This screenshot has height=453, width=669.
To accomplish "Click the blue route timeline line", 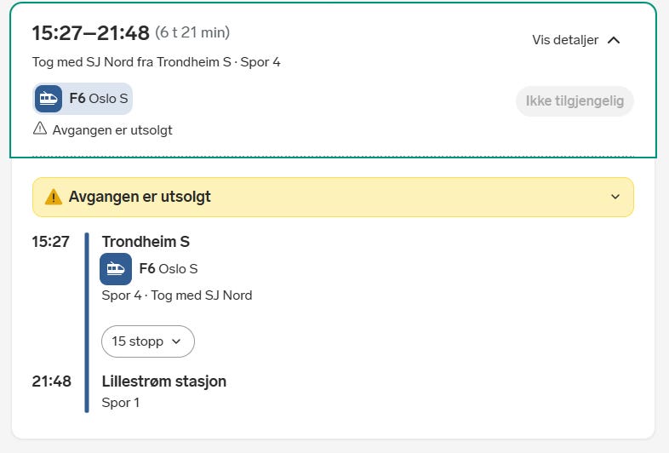I will (x=87, y=324).
